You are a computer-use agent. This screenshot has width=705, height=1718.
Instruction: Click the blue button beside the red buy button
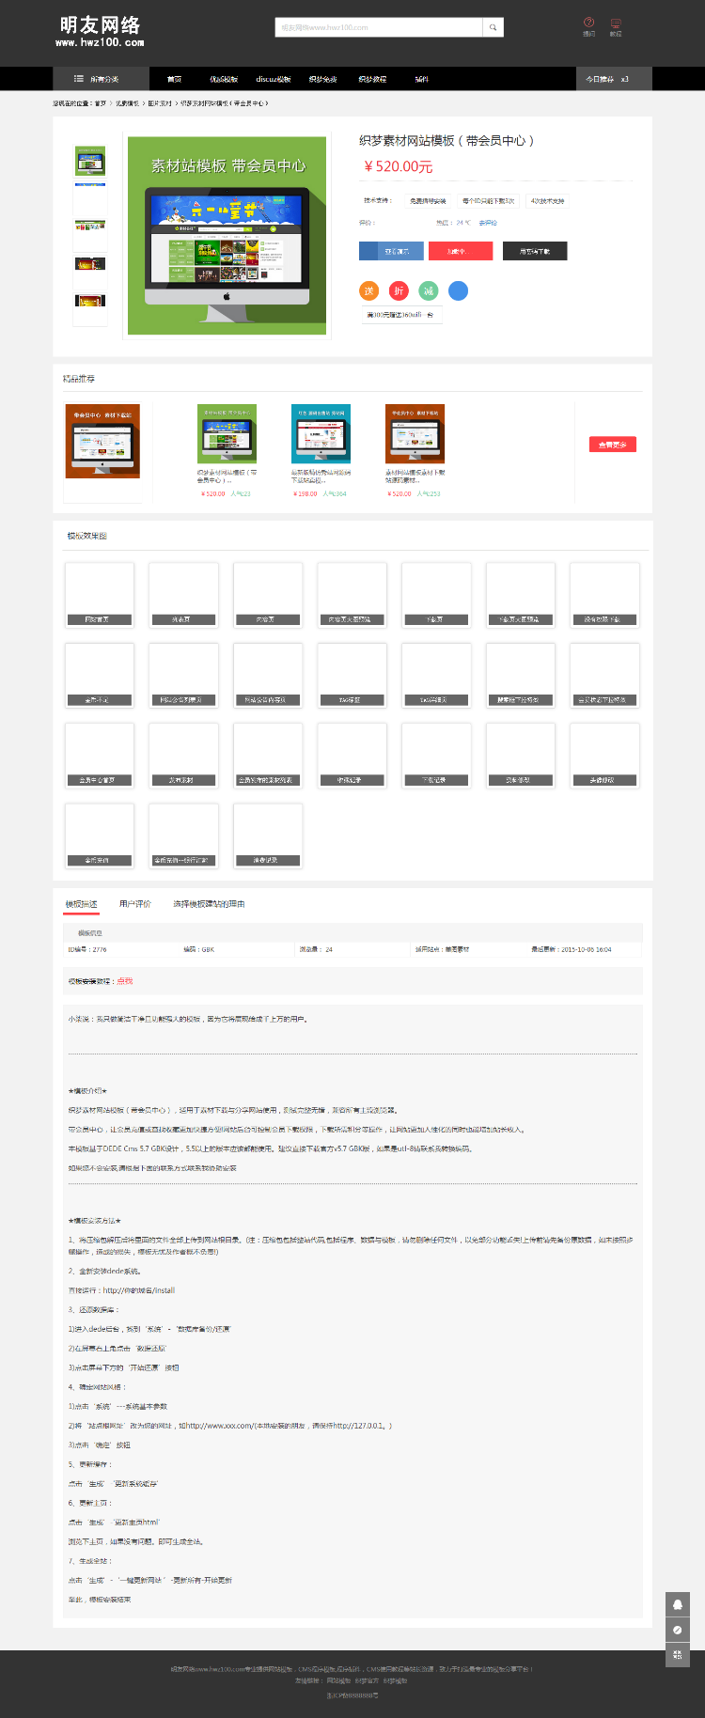click(391, 251)
